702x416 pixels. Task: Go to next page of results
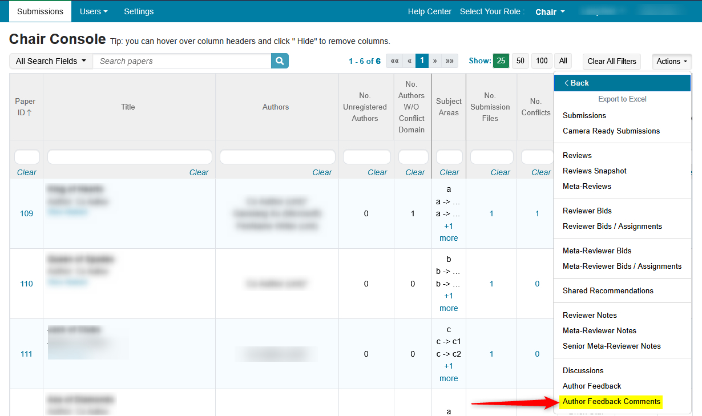(435, 61)
